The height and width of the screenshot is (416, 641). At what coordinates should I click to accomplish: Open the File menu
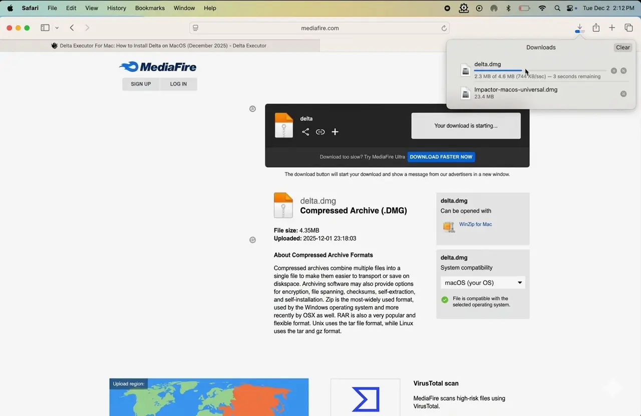52,8
